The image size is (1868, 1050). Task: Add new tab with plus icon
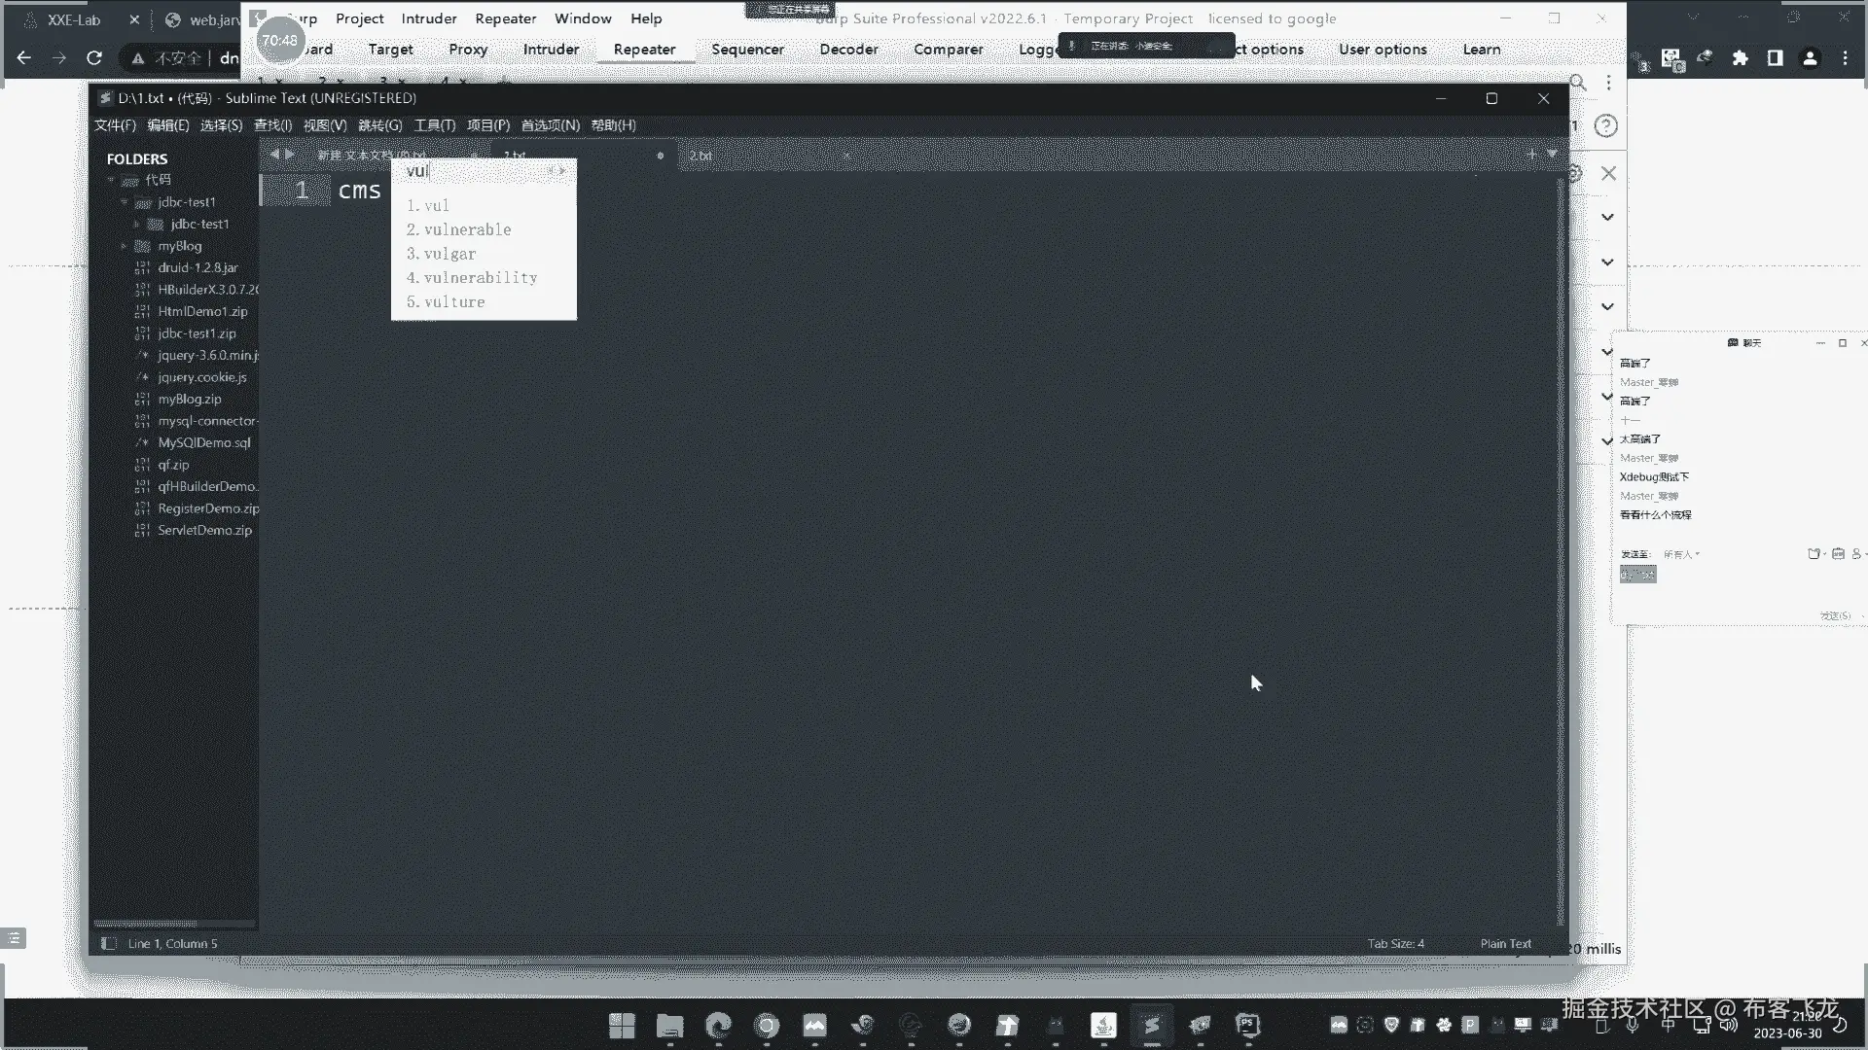click(x=1531, y=154)
